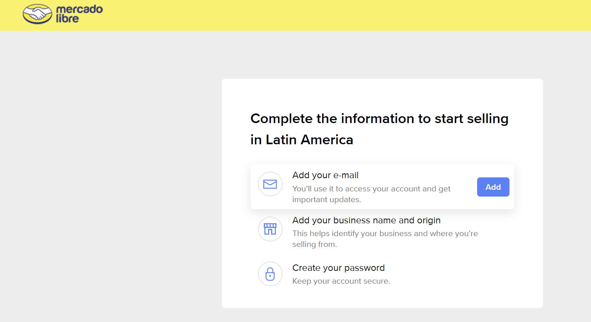Viewport: 591px width, 322px height.
Task: Click the storefront business icon
Action: [x=270, y=229]
